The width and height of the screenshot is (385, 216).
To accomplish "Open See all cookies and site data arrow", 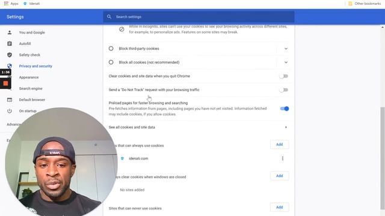I will 286,127.
